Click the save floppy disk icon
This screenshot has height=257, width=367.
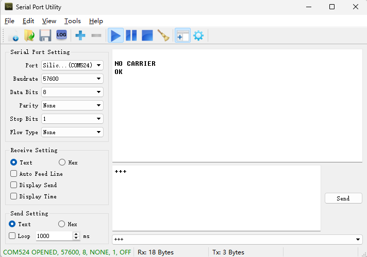point(45,35)
